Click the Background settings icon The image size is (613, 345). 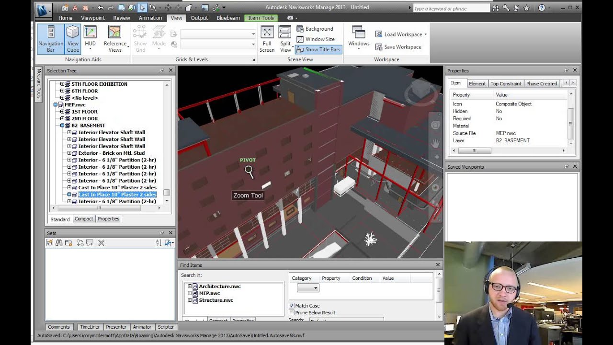pyautogui.click(x=300, y=29)
